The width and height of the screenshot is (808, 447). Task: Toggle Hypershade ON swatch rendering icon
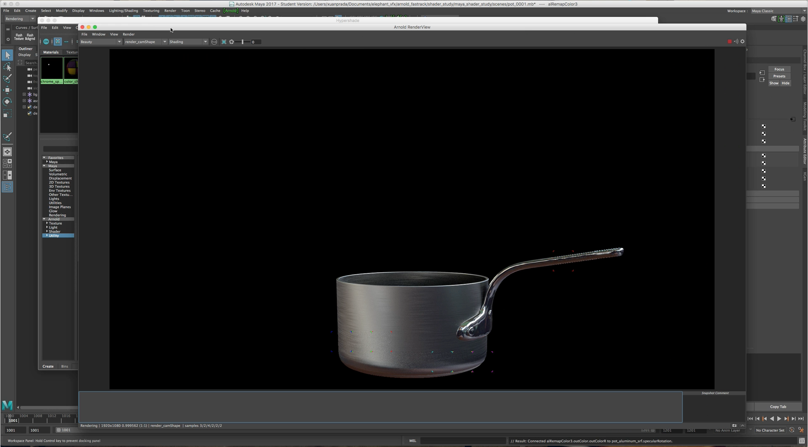click(x=46, y=42)
